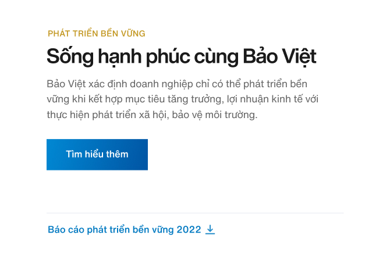Image resolution: width=390 pixels, height=260 pixels.
Task: Click 'Báo cáo' at the link's start
Action: pyautogui.click(x=66, y=230)
